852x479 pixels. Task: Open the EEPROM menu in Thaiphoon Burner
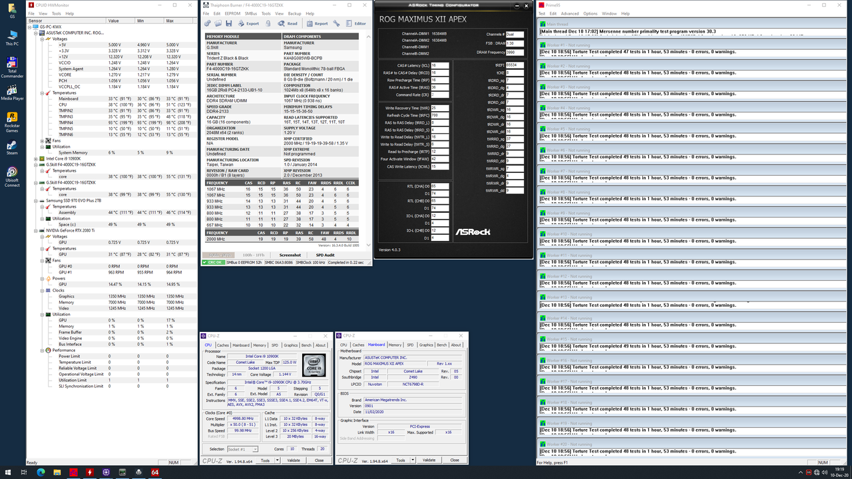232,13
